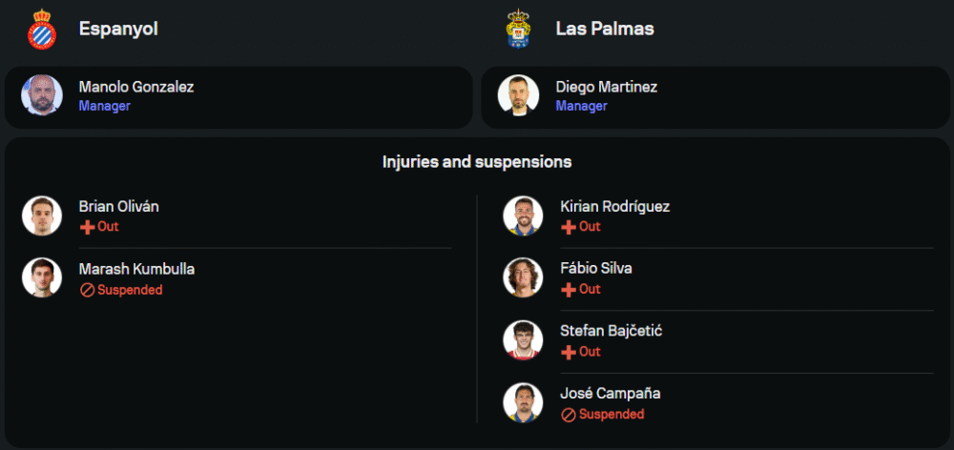Click the suspended icon under José Campaña
954x450 pixels.
click(569, 415)
